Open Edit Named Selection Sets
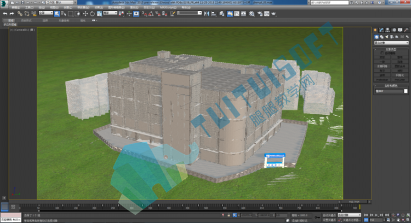 pyautogui.click(x=173, y=14)
